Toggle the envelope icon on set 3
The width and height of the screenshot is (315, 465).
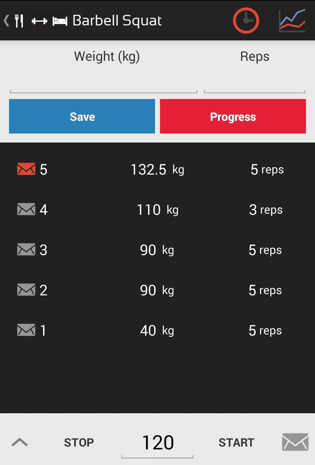pos(26,250)
